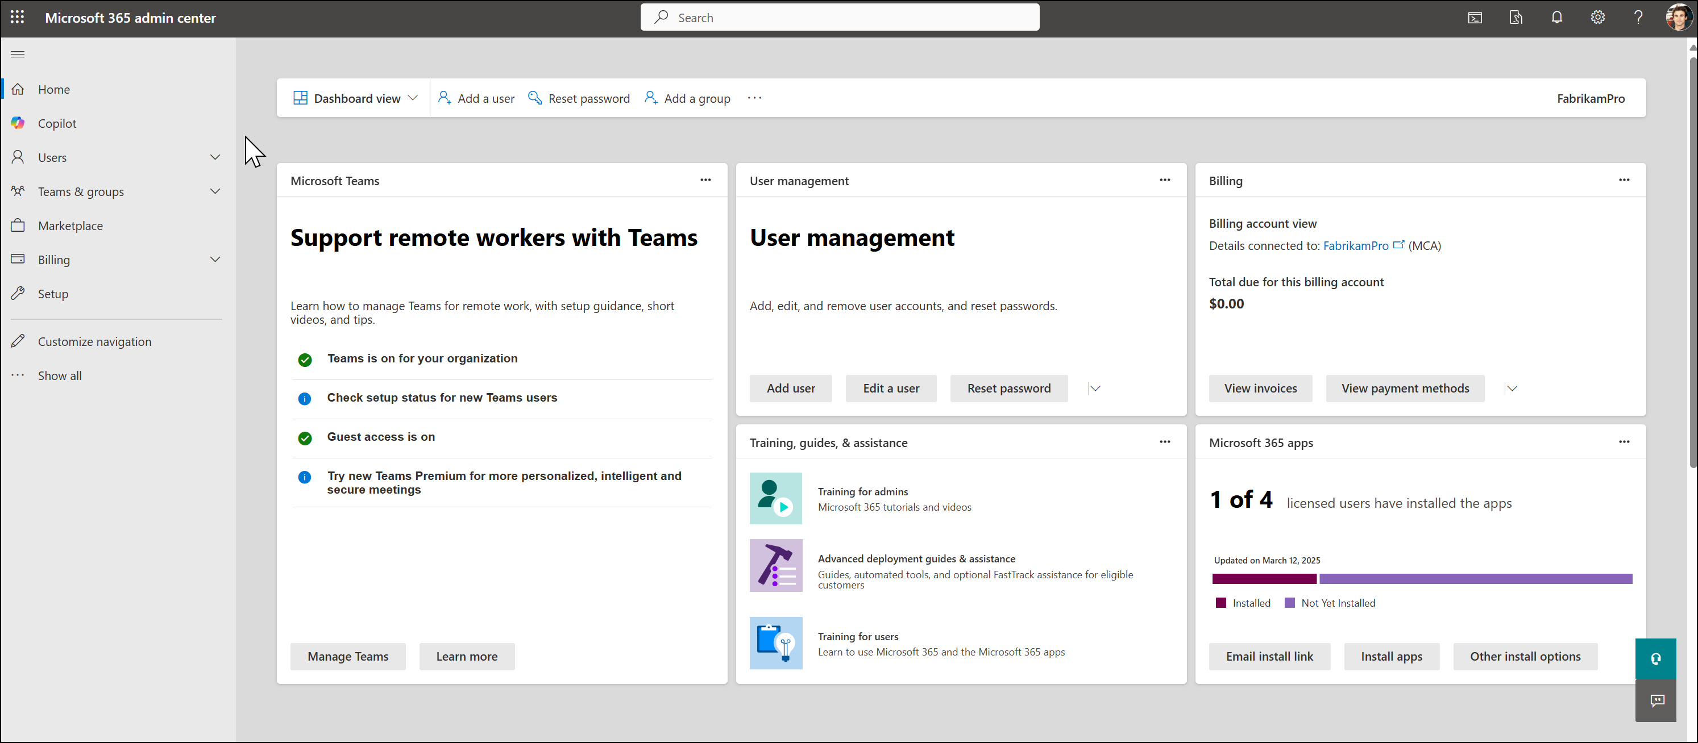1698x743 pixels.
Task: Open the support headset icon
Action: [1656, 658]
